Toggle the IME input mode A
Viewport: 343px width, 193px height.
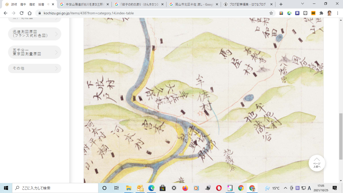[309, 188]
